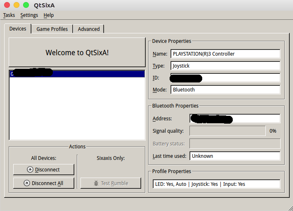The width and height of the screenshot is (293, 211).
Task: Click the Disconnect All button
Action: tap(44, 183)
